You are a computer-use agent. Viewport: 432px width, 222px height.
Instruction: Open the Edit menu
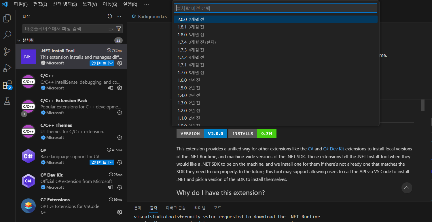tap(40, 4)
